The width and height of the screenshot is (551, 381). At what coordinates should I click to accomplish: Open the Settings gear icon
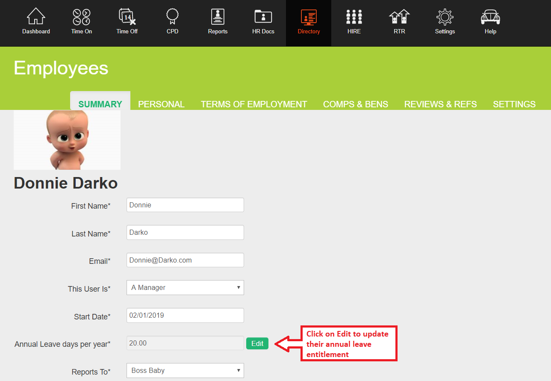445,17
